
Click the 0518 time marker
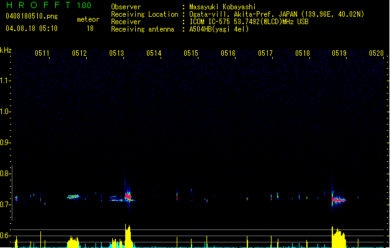pos(303,53)
